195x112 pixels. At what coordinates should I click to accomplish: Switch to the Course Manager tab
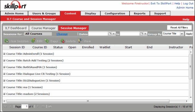(x=44, y=28)
